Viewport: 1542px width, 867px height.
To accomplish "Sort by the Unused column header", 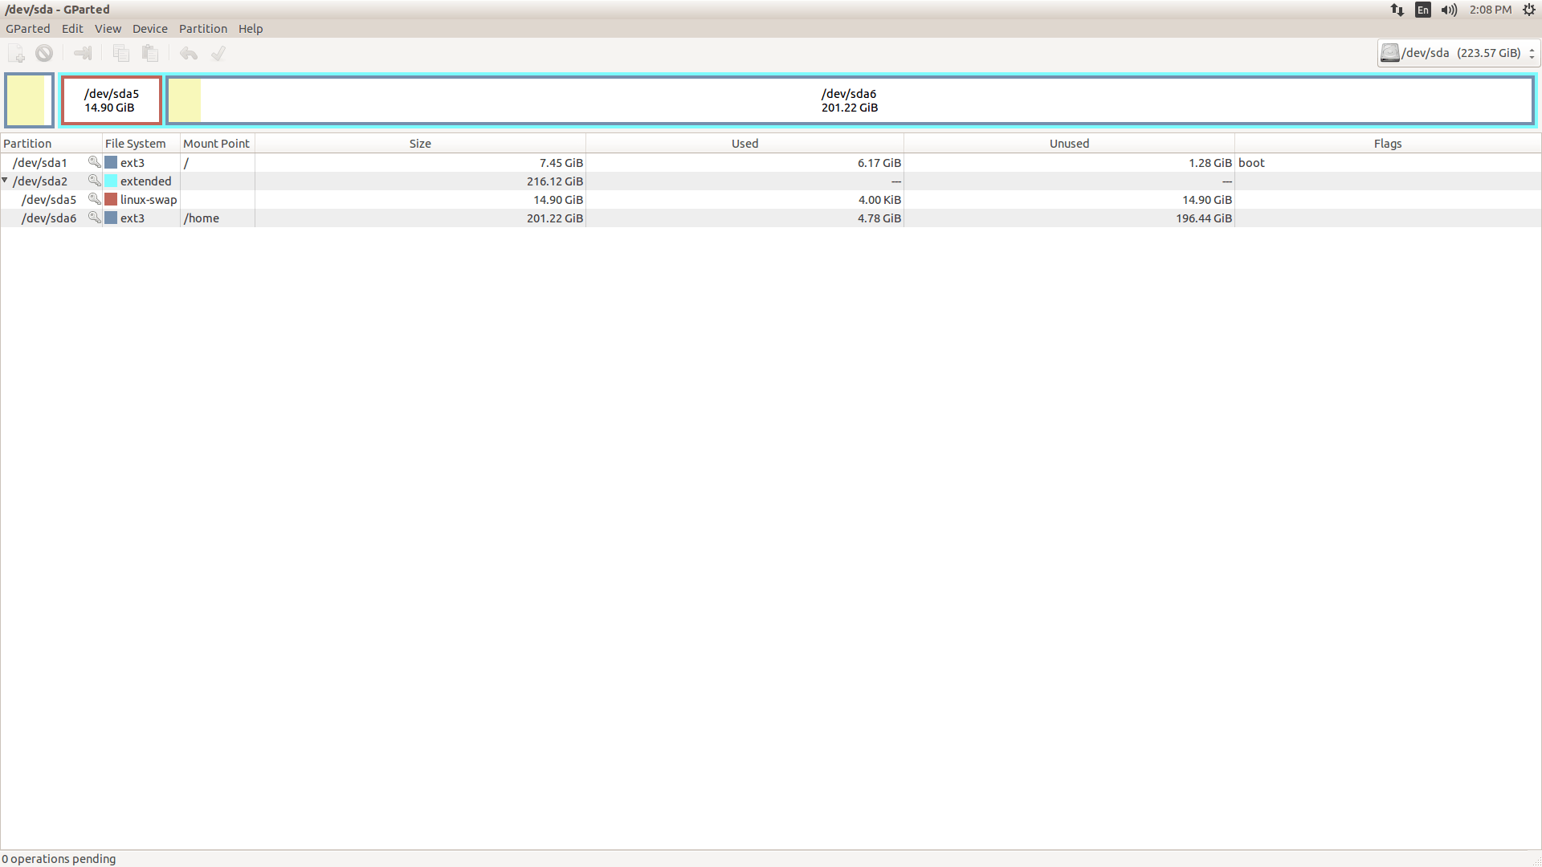I will click(1069, 143).
